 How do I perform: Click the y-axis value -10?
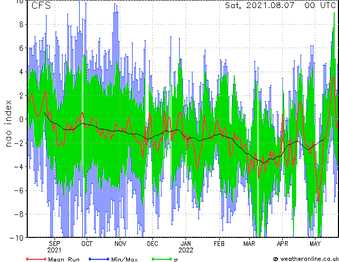pyautogui.click(x=17, y=238)
